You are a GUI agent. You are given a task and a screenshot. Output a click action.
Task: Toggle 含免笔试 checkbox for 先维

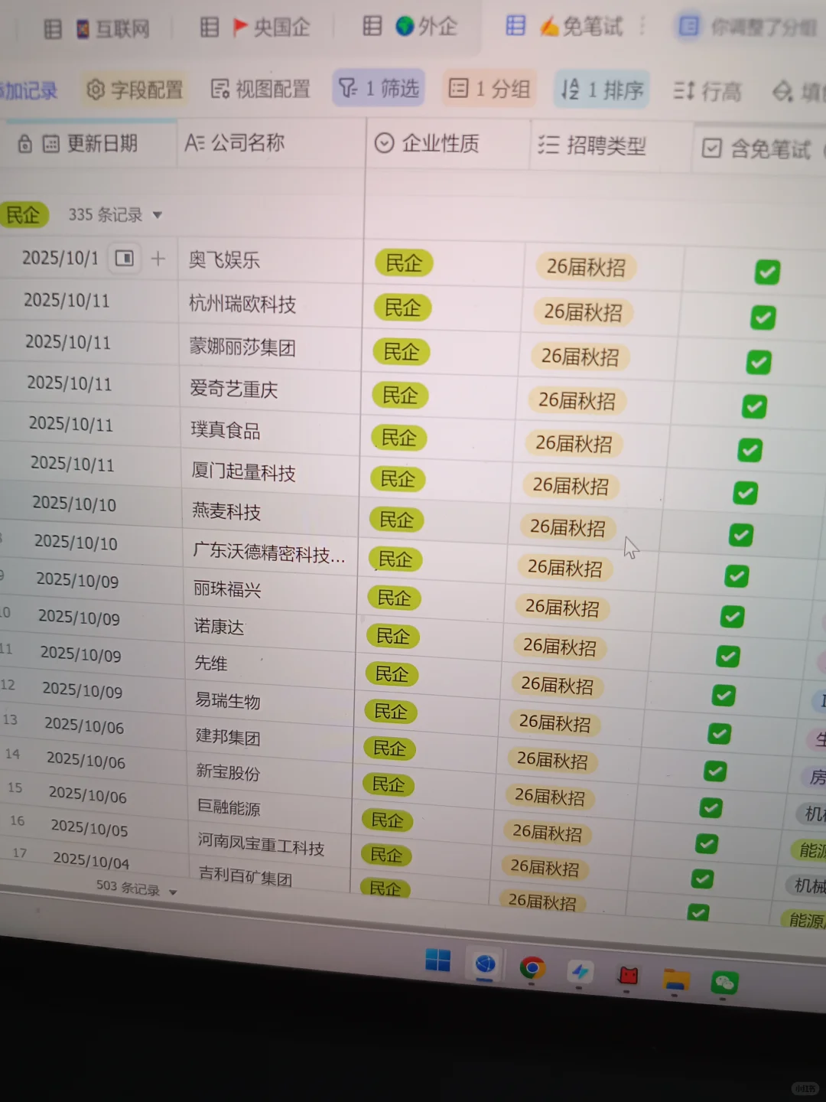tap(724, 696)
